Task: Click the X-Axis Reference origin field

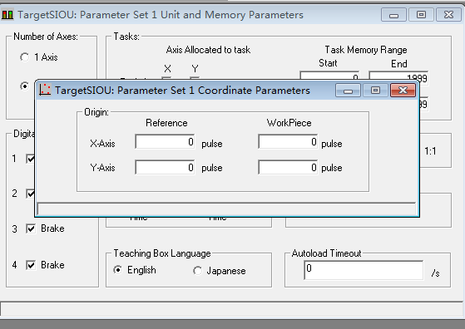Action: click(x=165, y=142)
